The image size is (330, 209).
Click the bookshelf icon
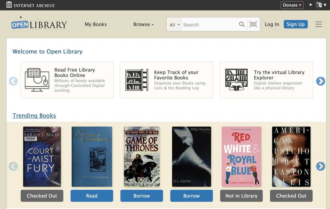(x=137, y=80)
